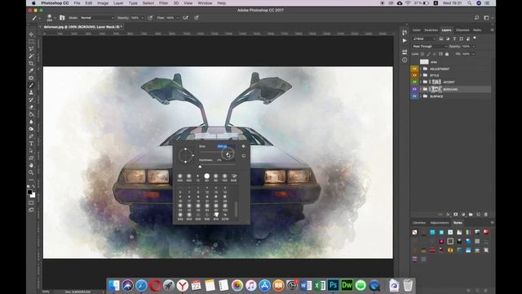
Task: Click the foreground color swatch
Action: click(29, 192)
